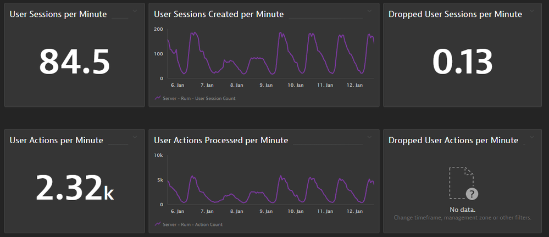This screenshot has height=237, width=549.
Task: Click the '9. Jan' label on the sessions chart axis
Action: pos(266,86)
